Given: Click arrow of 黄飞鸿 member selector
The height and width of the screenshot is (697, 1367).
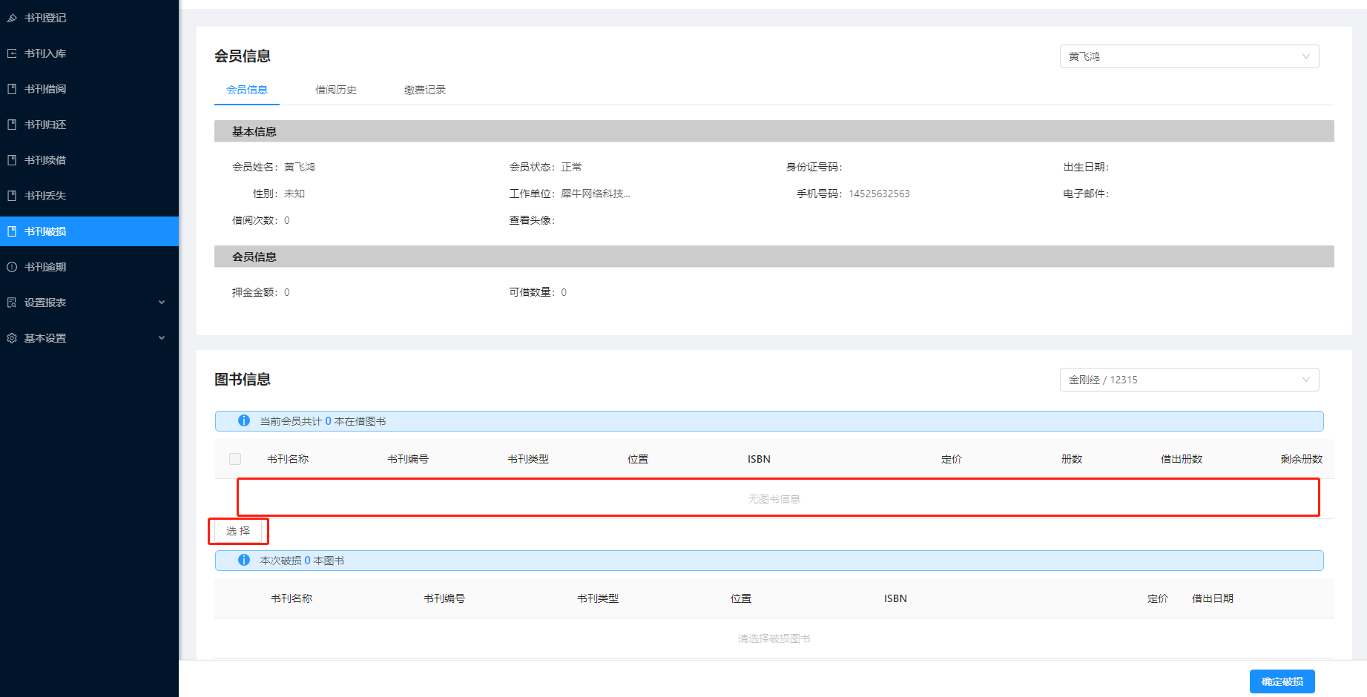Looking at the screenshot, I should pyautogui.click(x=1306, y=56).
